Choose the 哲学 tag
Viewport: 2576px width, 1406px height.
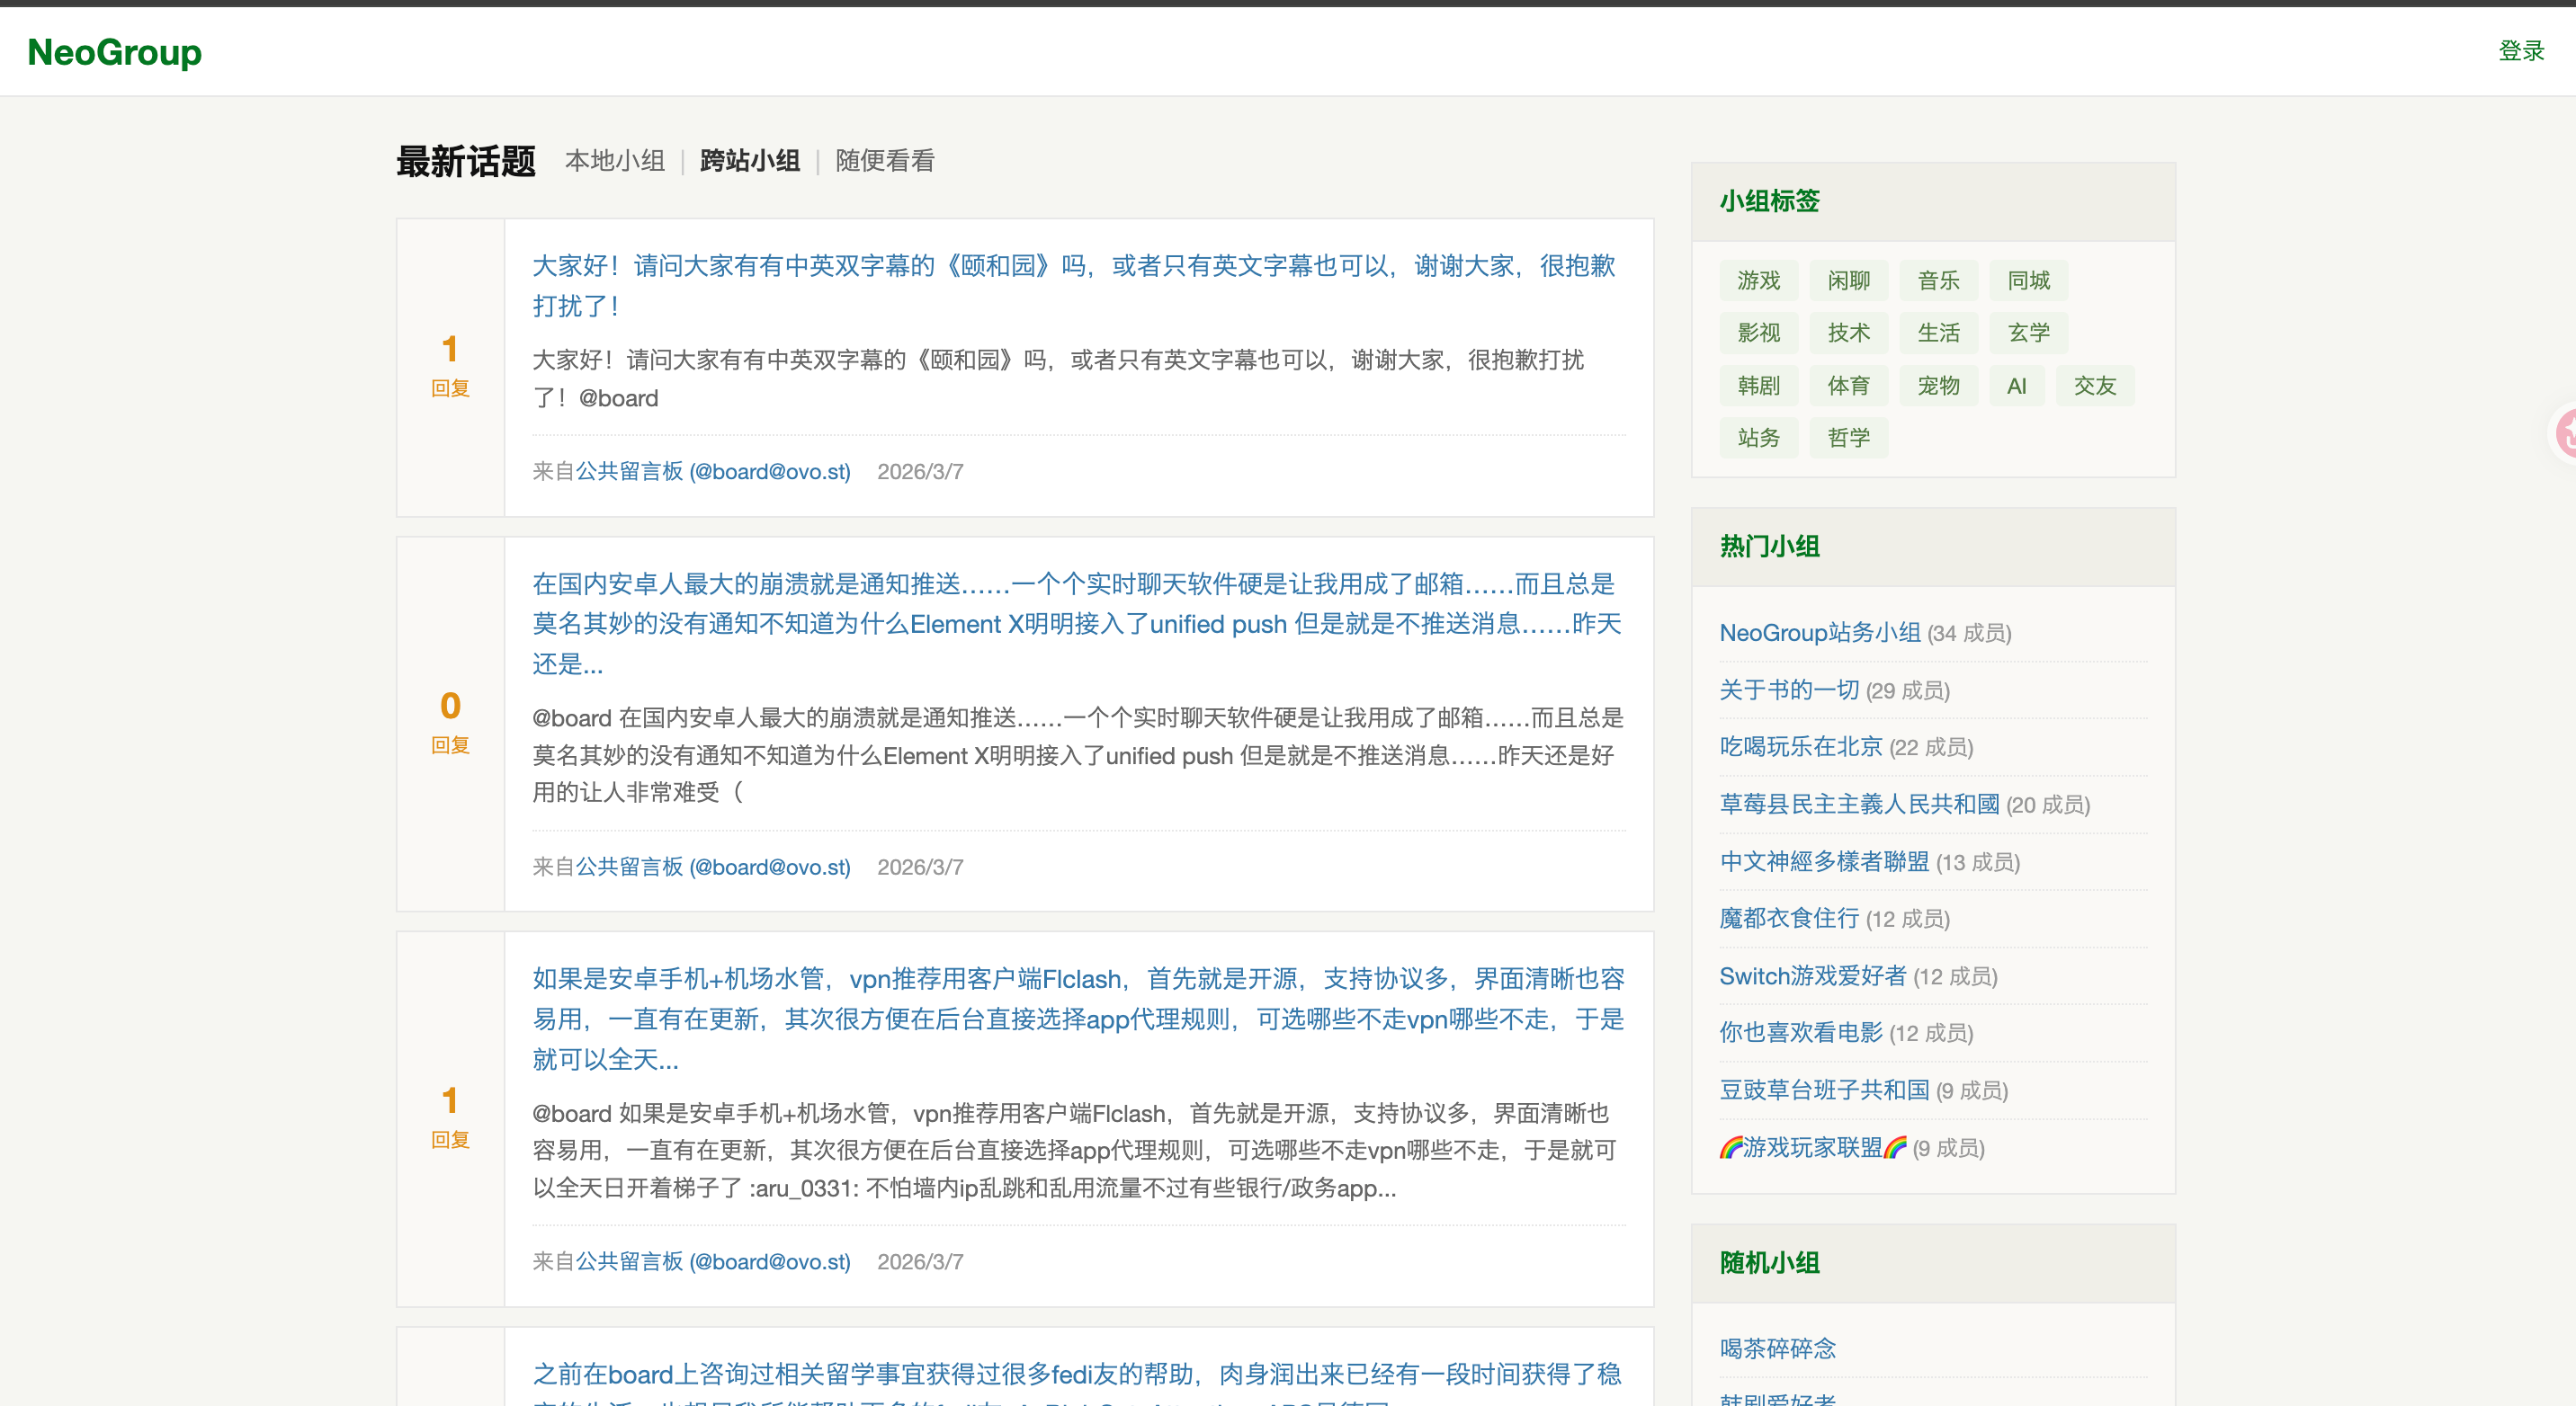(x=1848, y=438)
